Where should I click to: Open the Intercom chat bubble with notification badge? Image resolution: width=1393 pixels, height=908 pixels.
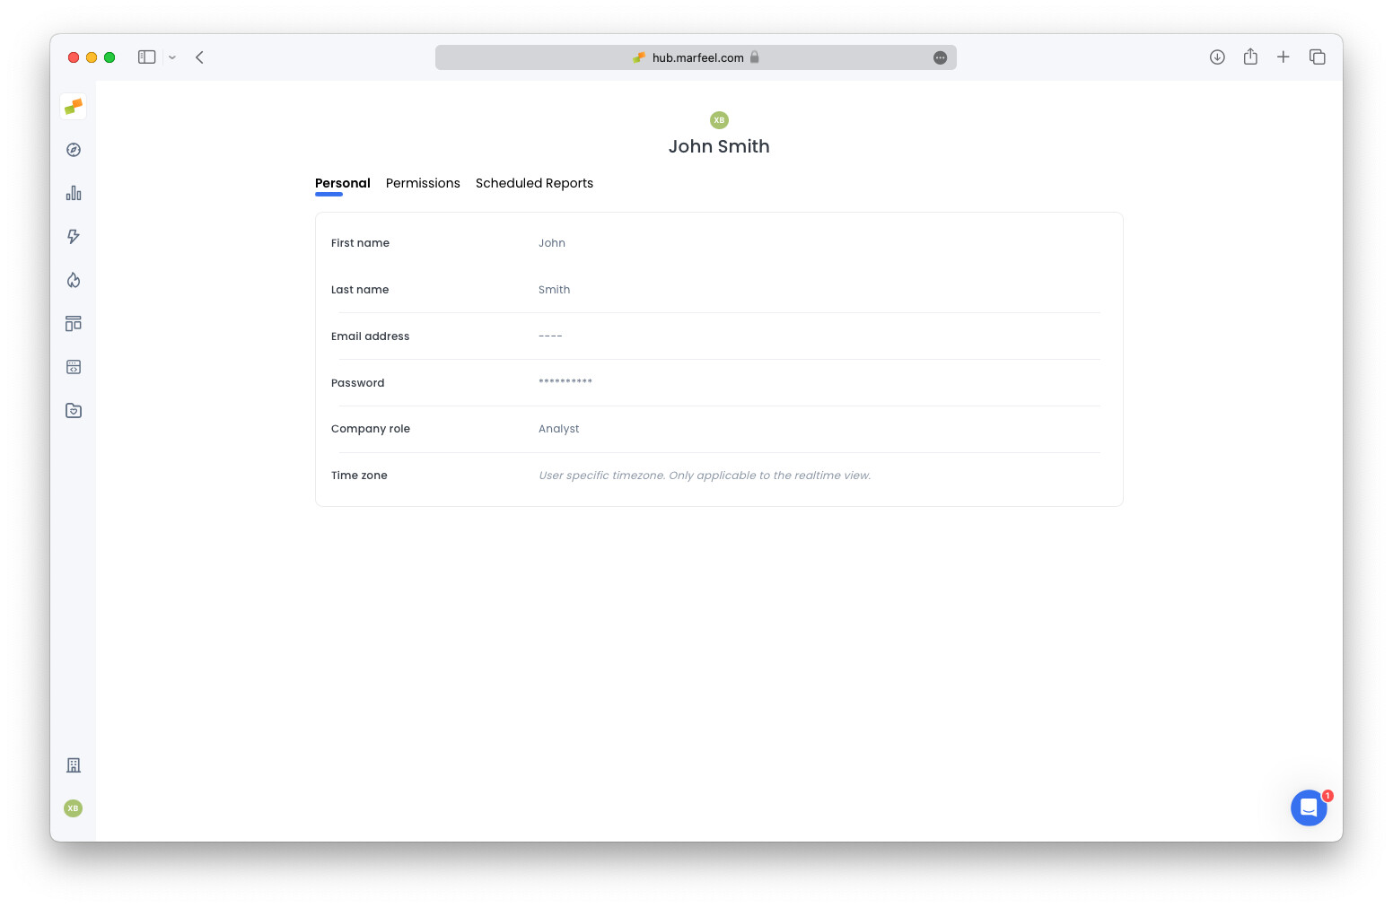click(x=1309, y=808)
